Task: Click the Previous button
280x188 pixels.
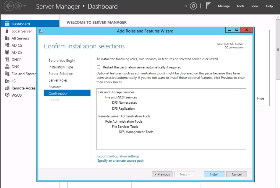Action: click(162, 174)
